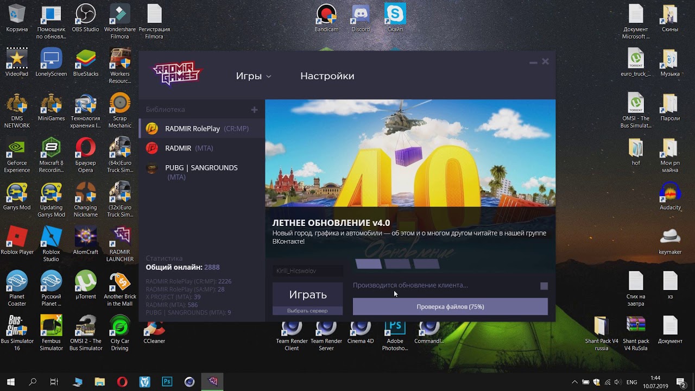The width and height of the screenshot is (695, 391).
Task: Open the Корзина recycle bin icon
Action: (x=17, y=19)
